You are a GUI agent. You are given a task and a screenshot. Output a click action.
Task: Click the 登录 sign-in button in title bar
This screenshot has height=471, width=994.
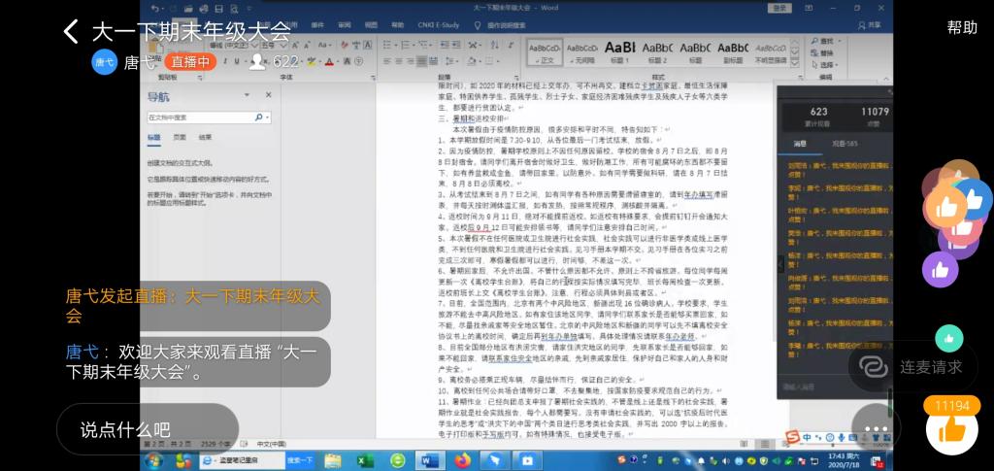point(779,8)
